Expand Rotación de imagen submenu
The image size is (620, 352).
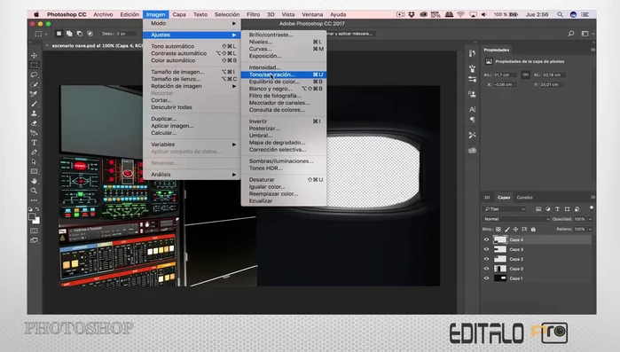tap(192, 86)
